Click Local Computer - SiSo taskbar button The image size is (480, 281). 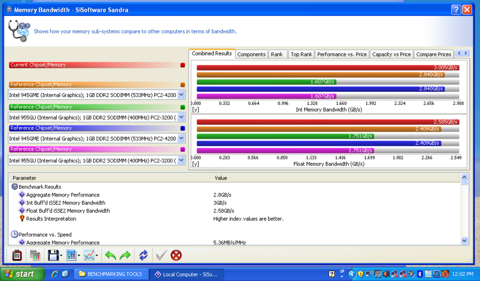pyautogui.click(x=186, y=274)
